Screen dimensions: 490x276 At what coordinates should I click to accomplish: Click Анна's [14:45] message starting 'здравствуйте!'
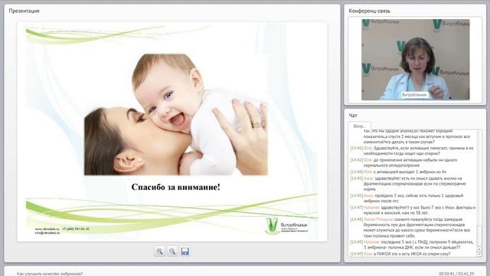(408, 184)
